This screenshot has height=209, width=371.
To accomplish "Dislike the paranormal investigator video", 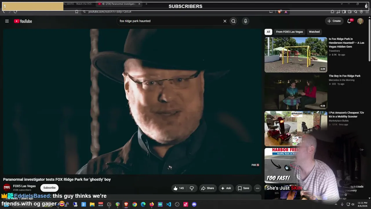I will (x=192, y=188).
